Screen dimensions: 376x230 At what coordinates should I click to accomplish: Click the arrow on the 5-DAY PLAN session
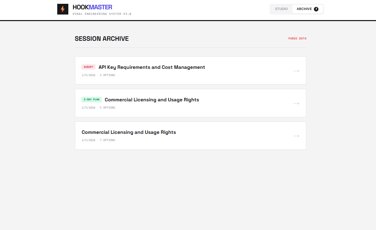296,103
